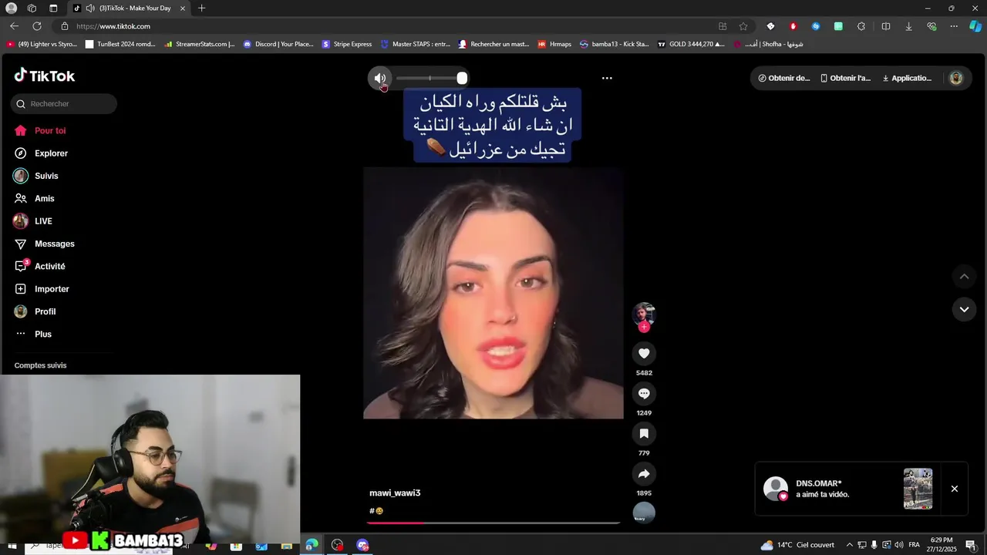Click the Applicatio... download button
The width and height of the screenshot is (987, 555).
click(907, 78)
